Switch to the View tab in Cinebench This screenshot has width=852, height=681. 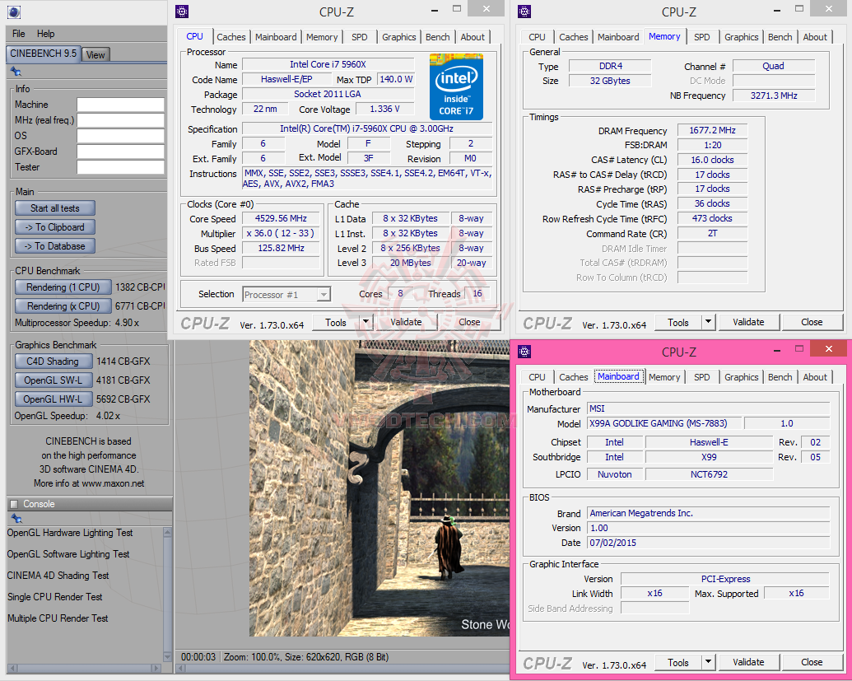95,54
